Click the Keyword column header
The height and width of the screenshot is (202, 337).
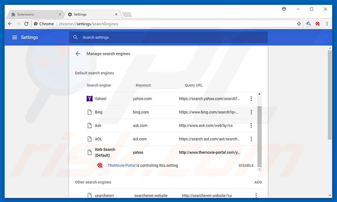coord(143,85)
